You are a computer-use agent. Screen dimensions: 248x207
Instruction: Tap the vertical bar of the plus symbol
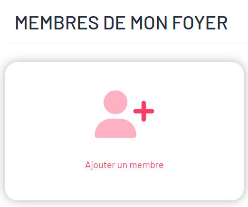point(143,111)
